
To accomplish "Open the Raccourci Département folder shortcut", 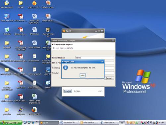I will click(47, 59).
